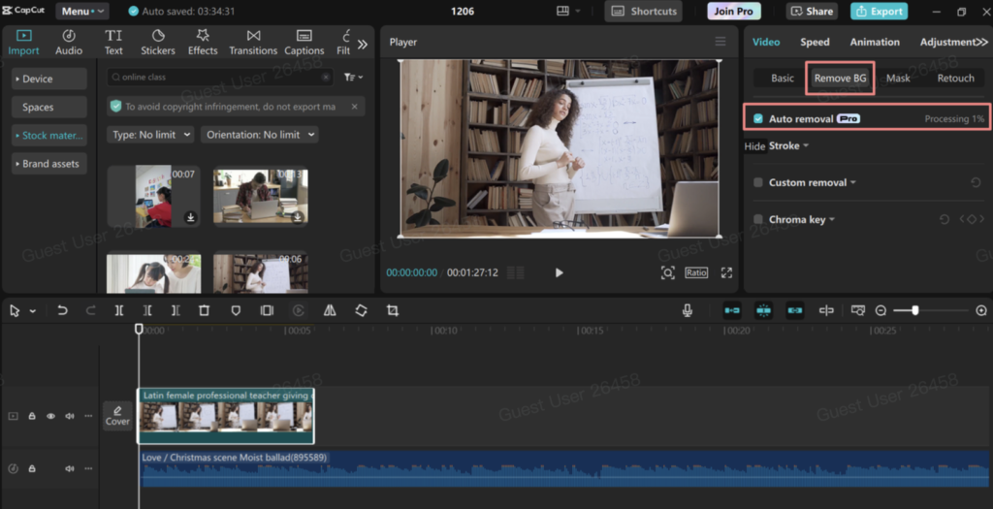993x509 pixels.
Task: Click the Export button
Action: [879, 12]
